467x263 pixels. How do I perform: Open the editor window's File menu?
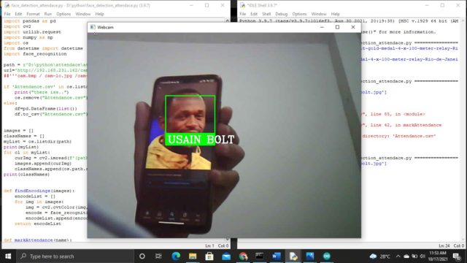7,14
